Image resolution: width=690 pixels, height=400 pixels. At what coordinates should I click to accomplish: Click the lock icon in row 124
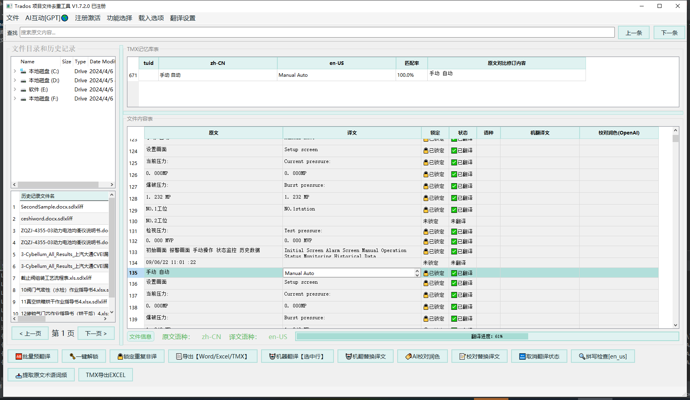tap(426, 150)
